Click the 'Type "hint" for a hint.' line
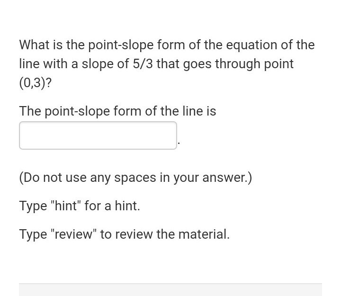This screenshot has width=341, height=296. (80, 206)
